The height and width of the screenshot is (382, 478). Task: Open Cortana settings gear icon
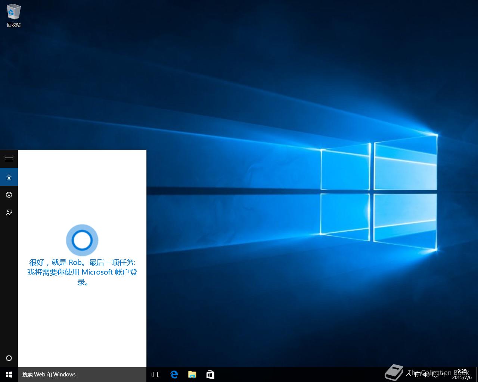pos(9,195)
